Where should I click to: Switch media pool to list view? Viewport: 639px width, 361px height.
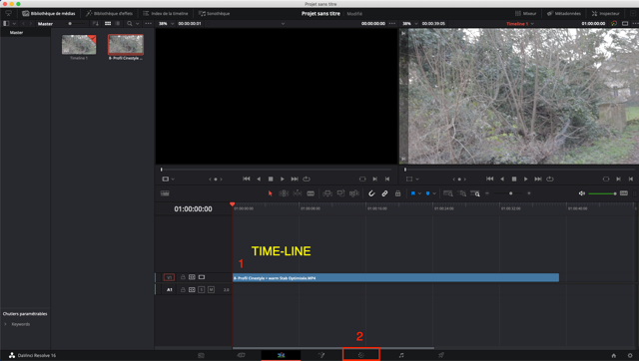(118, 24)
